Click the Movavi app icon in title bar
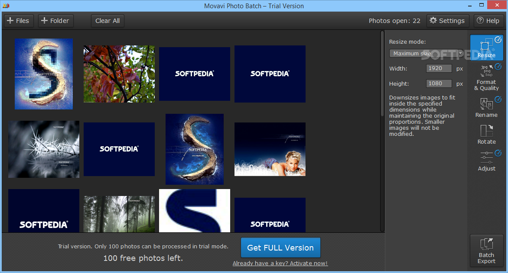This screenshot has width=508, height=273. pos(6,6)
